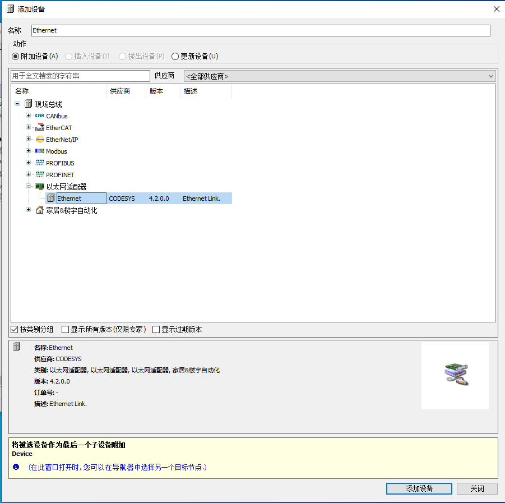
Task: Click the EtherCAT icon in tree
Action: (x=40, y=128)
